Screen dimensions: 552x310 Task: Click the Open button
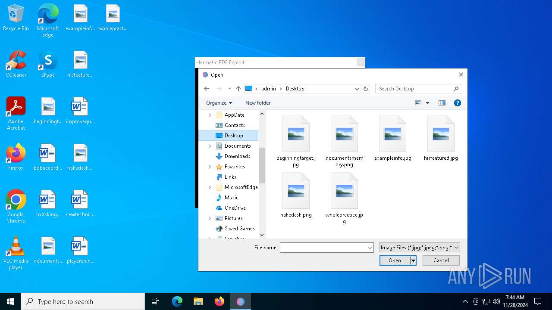[x=395, y=260]
